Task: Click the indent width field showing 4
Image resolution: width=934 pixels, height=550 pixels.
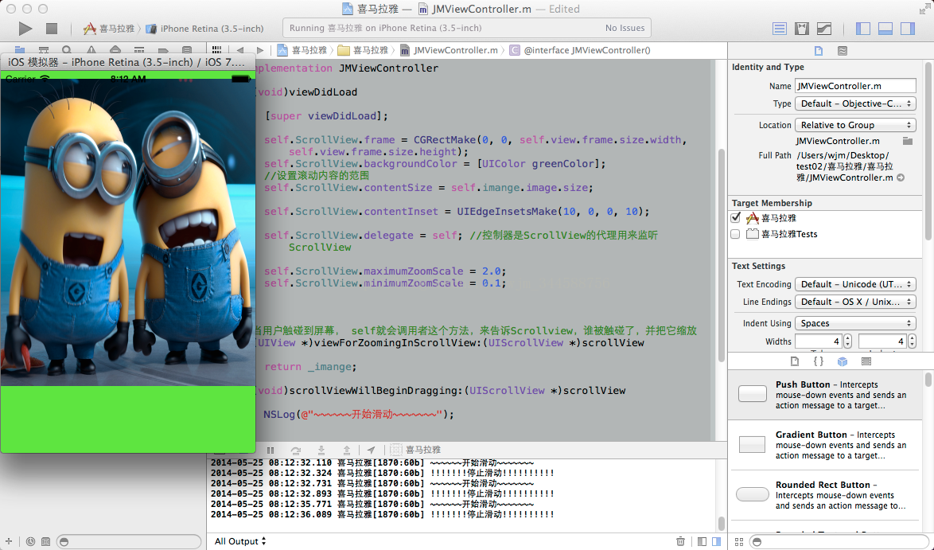Action: click(x=883, y=341)
